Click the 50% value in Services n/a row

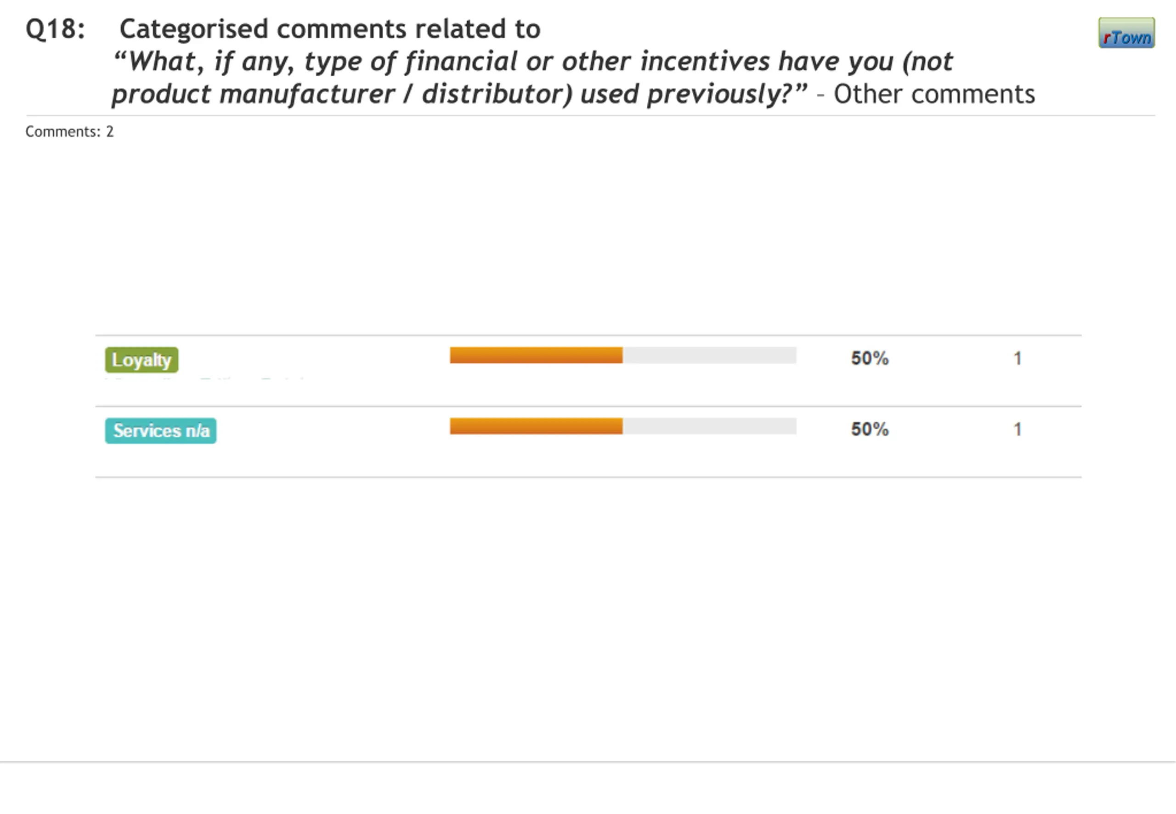click(x=870, y=430)
